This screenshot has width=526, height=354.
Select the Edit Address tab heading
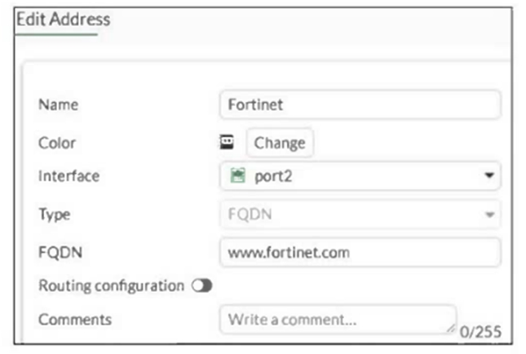(63, 18)
